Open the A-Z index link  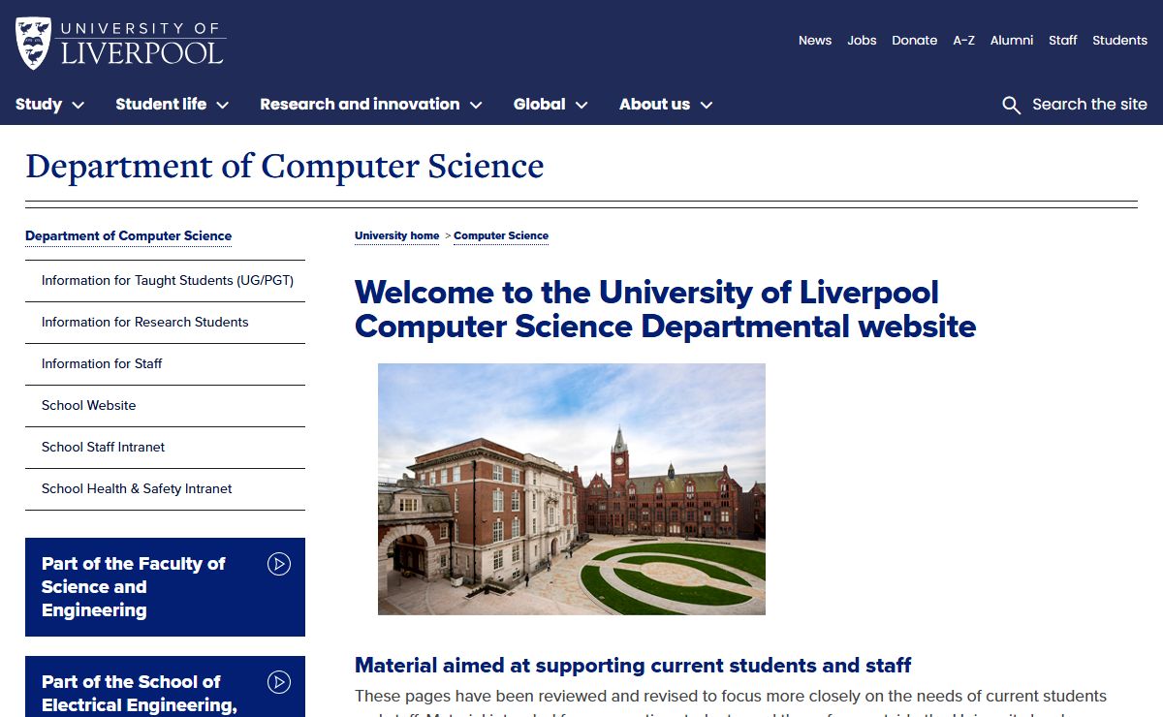coord(963,40)
